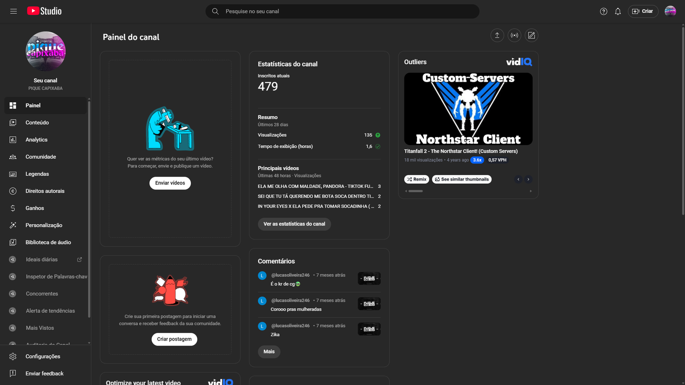Click the Criar postagem button

[174, 339]
